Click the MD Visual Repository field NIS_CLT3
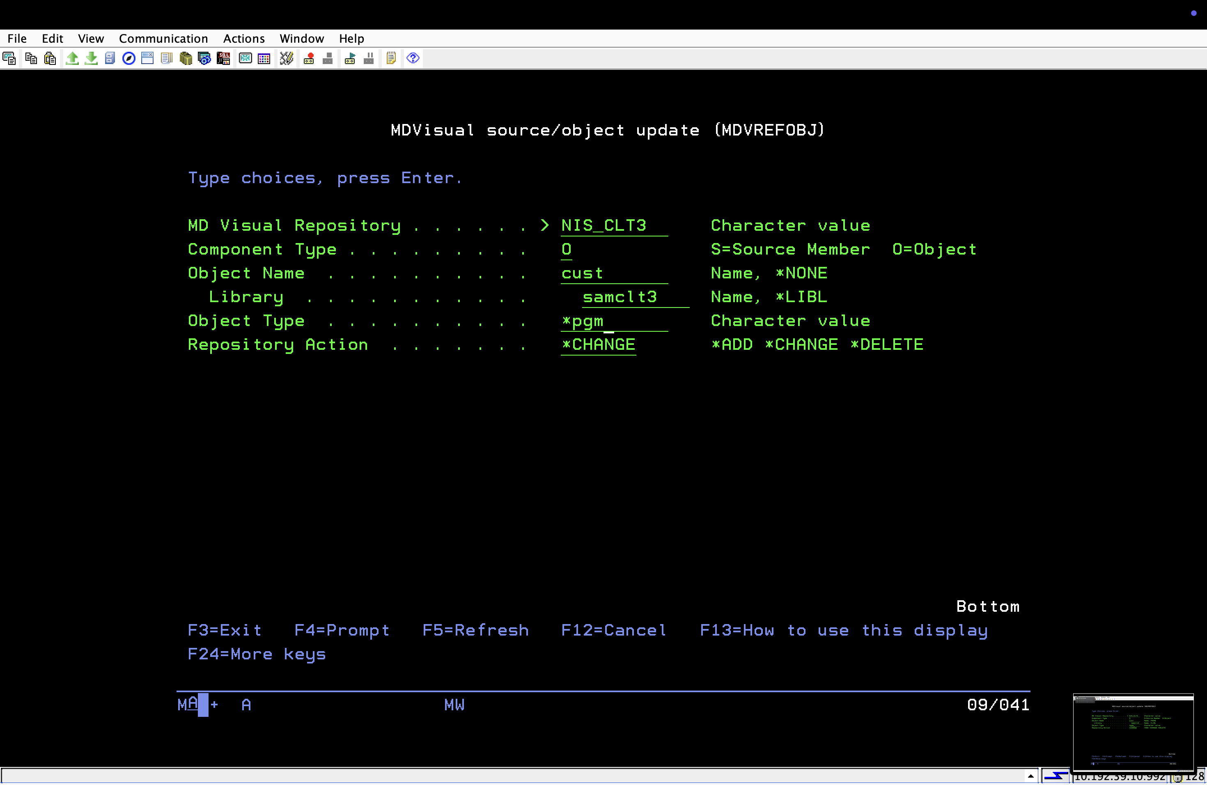1207x785 pixels. (614, 226)
